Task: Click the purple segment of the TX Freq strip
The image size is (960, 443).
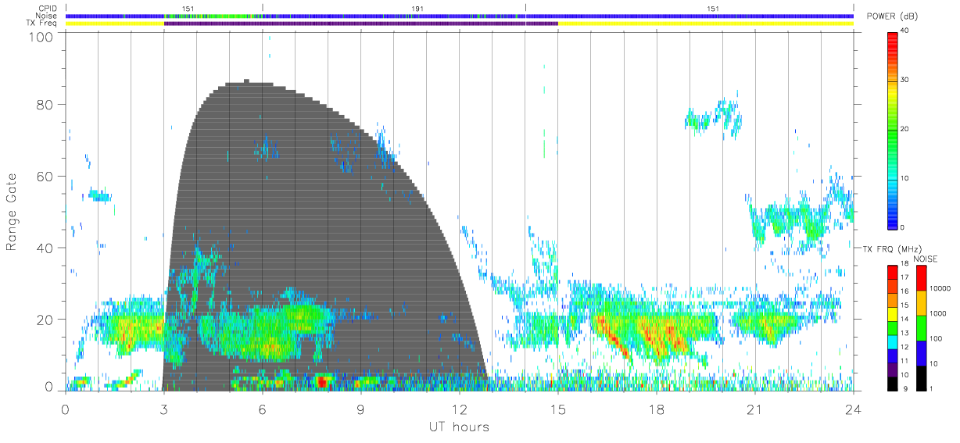Action: click(x=360, y=23)
